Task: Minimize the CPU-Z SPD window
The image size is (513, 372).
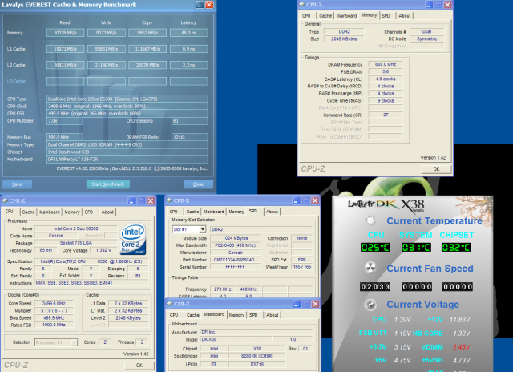Action: pyautogui.click(x=296, y=200)
